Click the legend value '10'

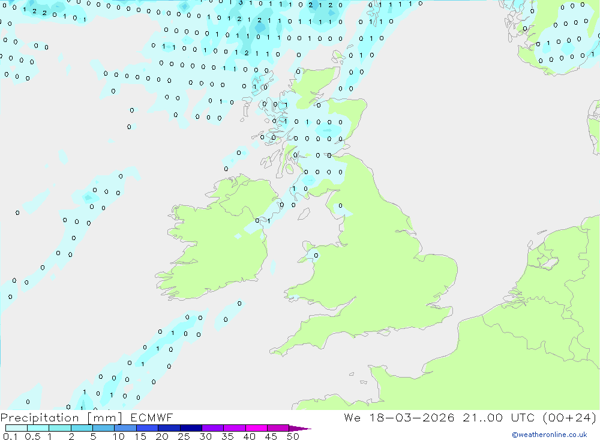tap(118, 436)
